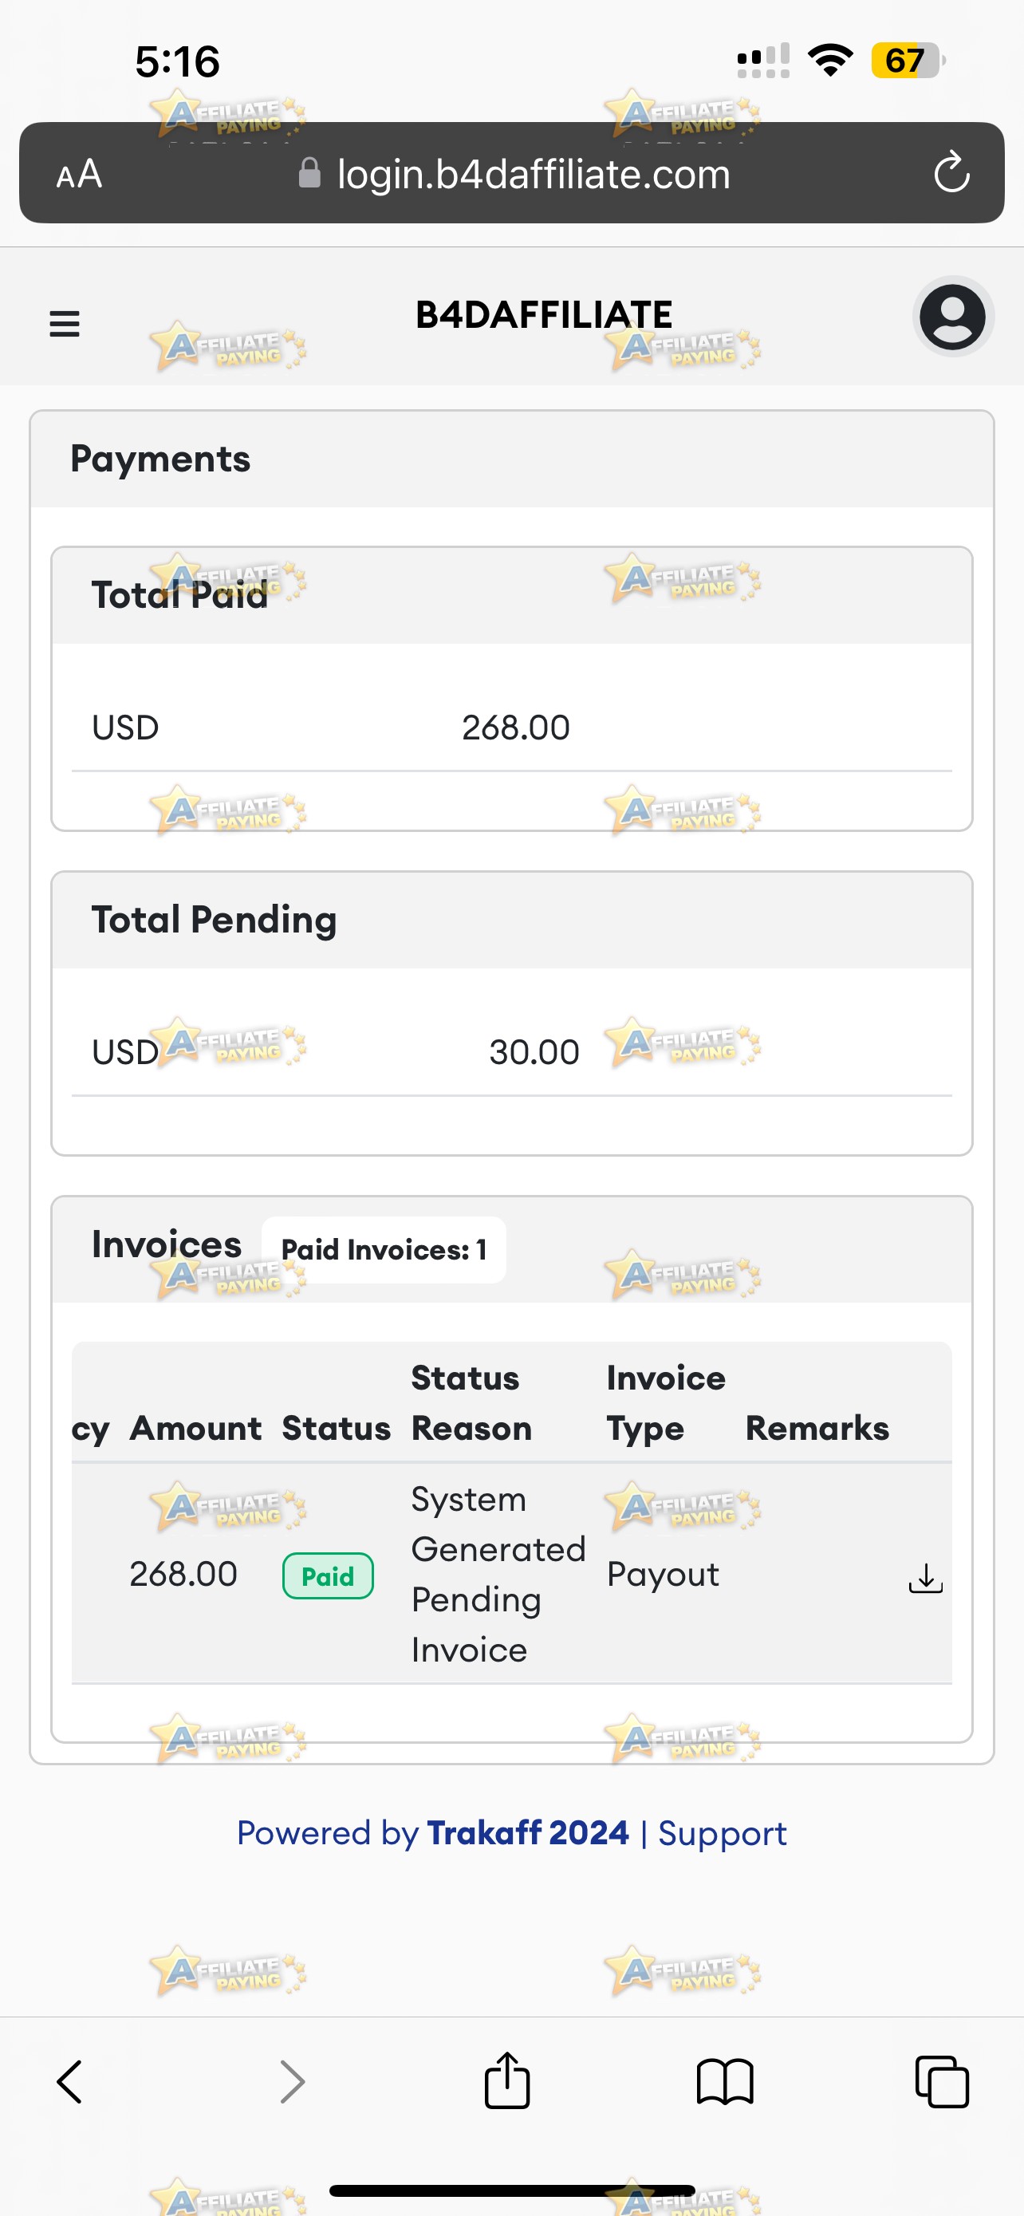The height and width of the screenshot is (2216, 1024).
Task: Select the Paid Invoices: 1 badge
Action: (x=384, y=1249)
